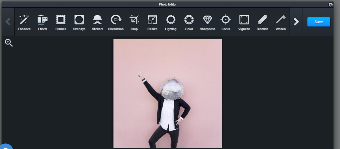Image resolution: width=340 pixels, height=149 pixels.
Task: Open the Stickers hat and mustache tool
Action: coord(97,22)
